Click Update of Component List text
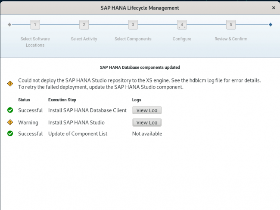This screenshot has height=210, width=280. tap(78, 134)
